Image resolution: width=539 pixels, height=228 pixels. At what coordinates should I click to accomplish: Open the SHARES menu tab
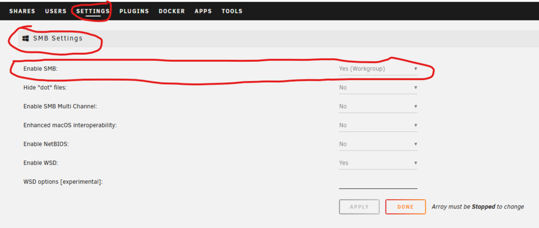pyautogui.click(x=22, y=11)
